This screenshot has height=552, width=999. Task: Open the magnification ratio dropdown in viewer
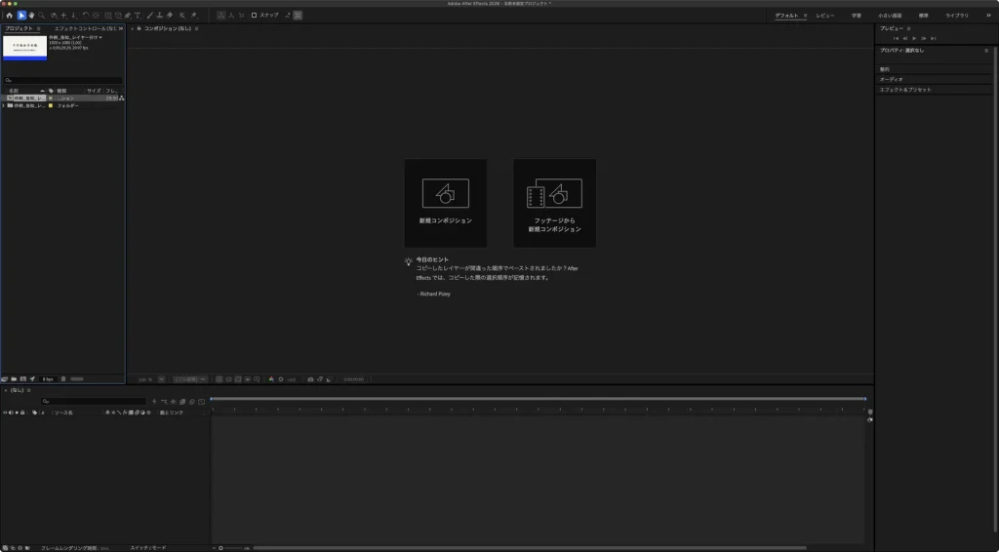pos(161,379)
